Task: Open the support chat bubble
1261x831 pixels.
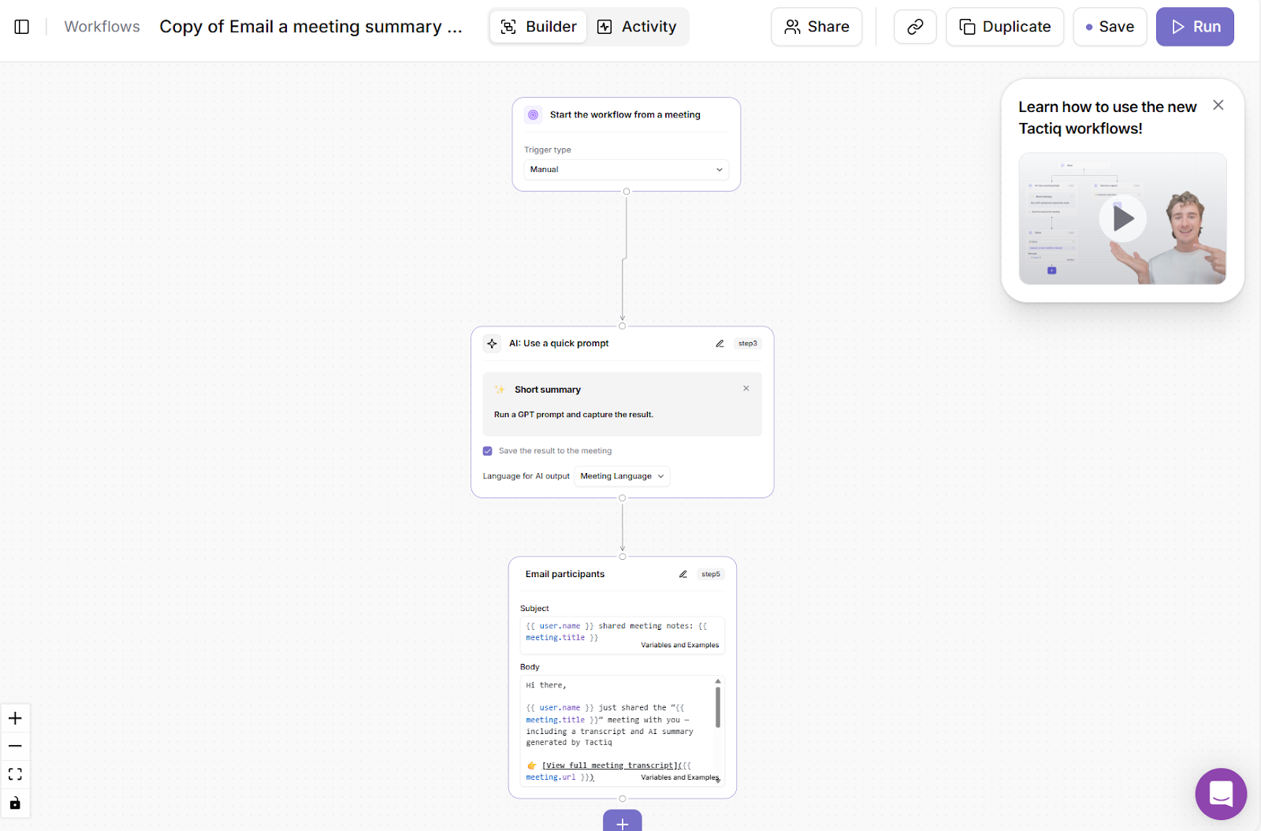Action: tap(1221, 794)
